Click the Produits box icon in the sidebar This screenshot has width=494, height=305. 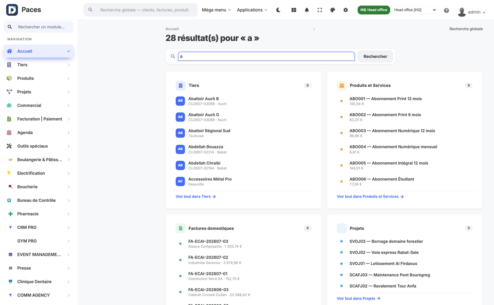pos(9,78)
